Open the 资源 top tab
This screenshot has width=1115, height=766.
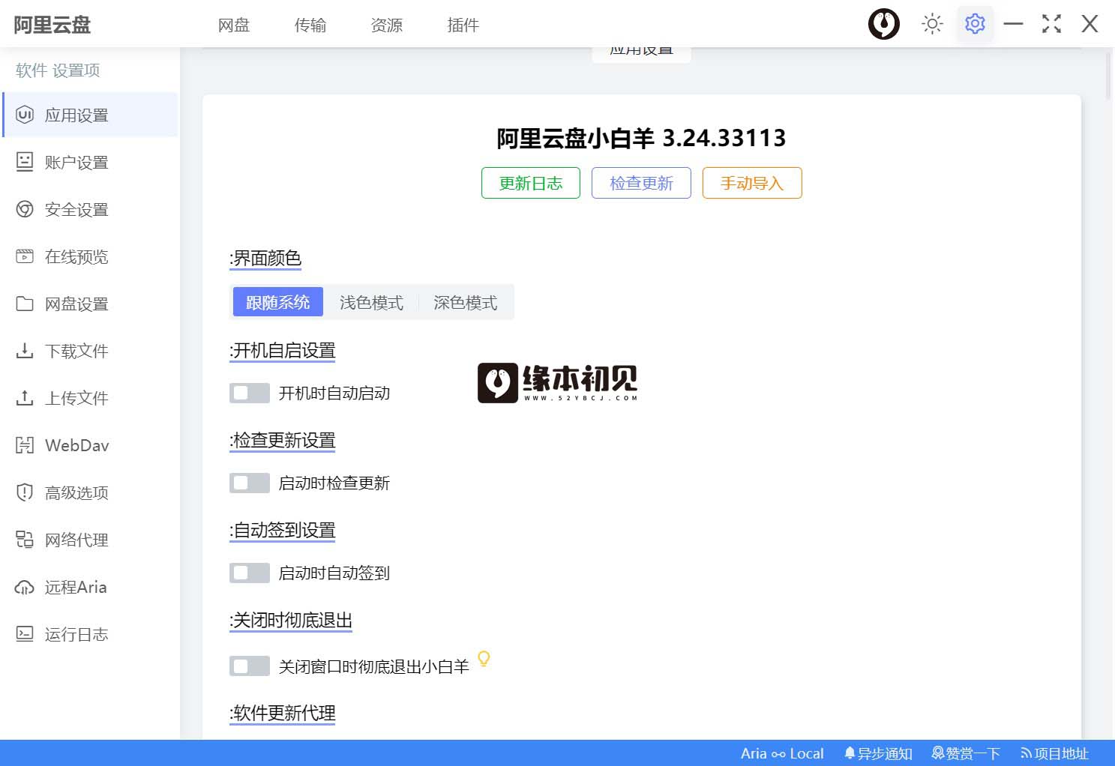pyautogui.click(x=387, y=25)
